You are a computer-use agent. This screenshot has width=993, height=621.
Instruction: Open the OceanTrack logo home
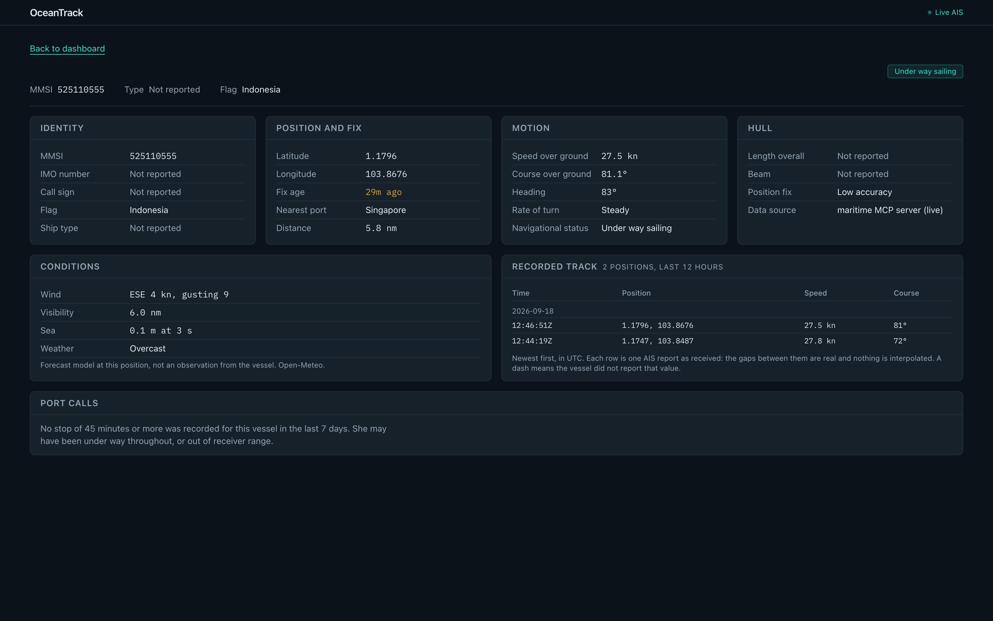coord(56,13)
